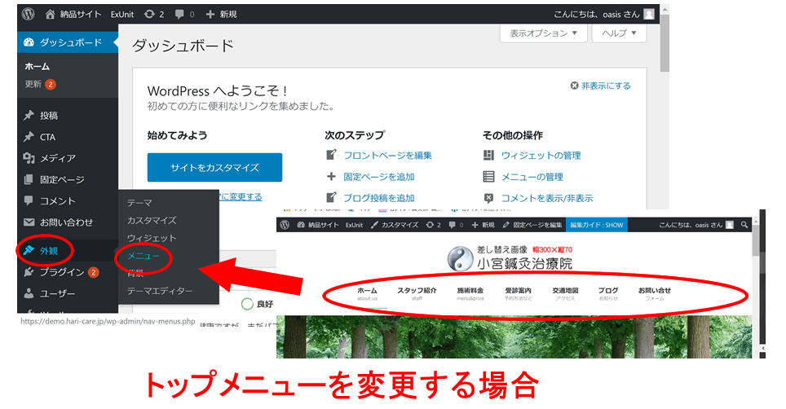The height and width of the screenshot is (409, 786).
Task: Click the comments bubble icon in admin bar
Action: tap(184, 14)
